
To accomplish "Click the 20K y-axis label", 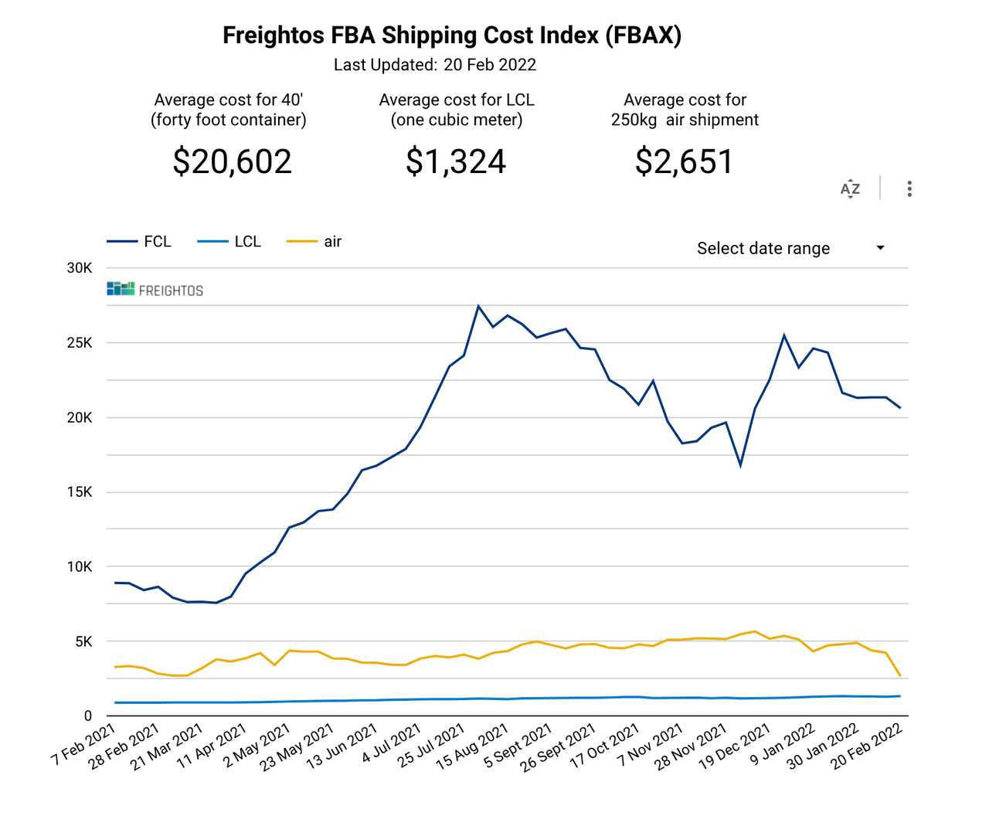I will [80, 418].
